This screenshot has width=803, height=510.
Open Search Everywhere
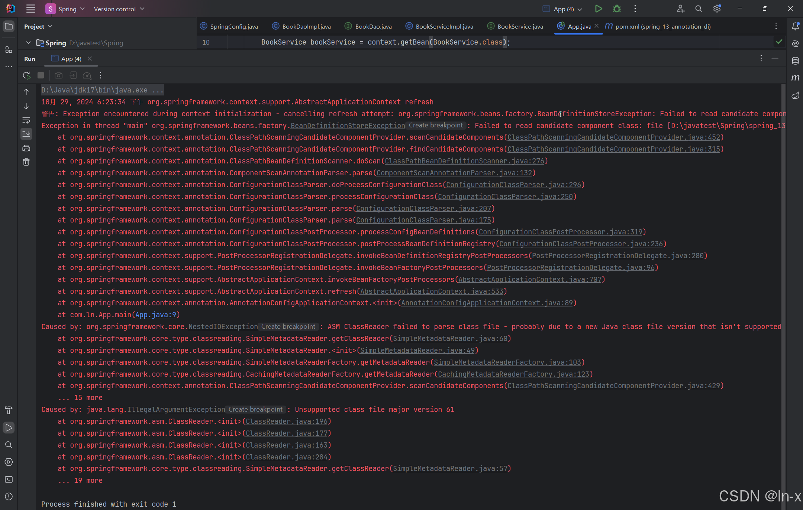(x=698, y=9)
